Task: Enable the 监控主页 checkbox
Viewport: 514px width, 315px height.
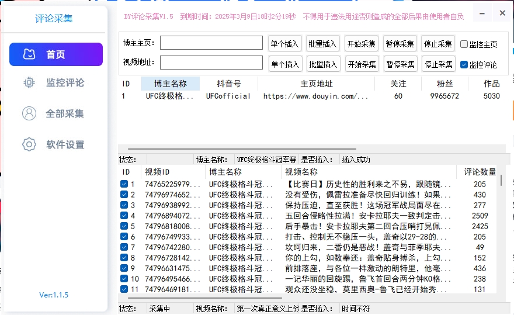Action: [x=464, y=44]
